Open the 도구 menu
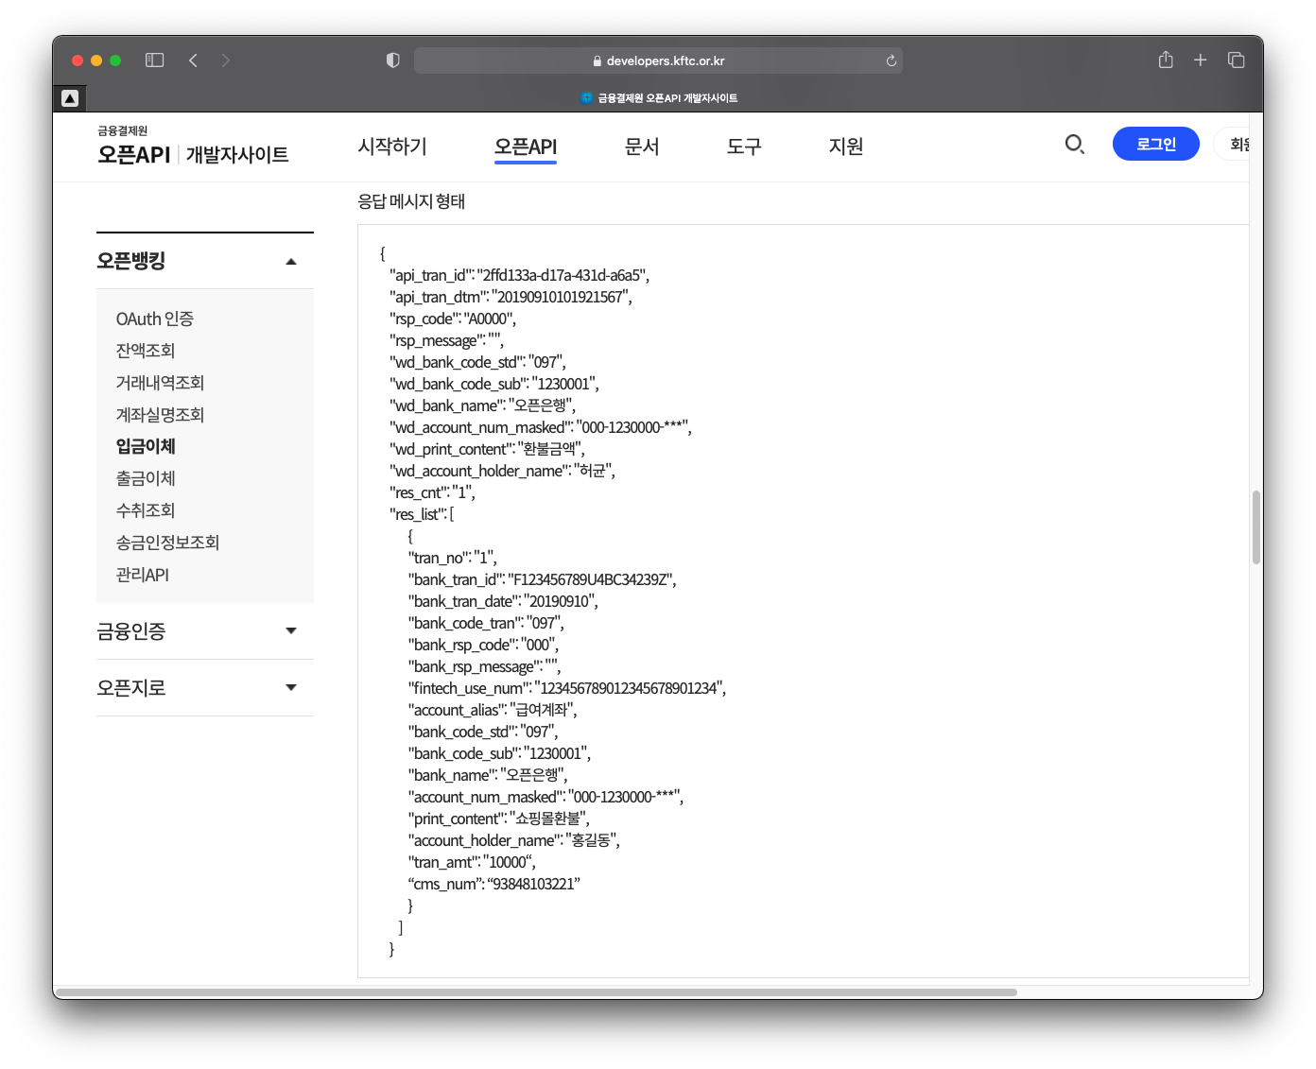1316x1069 pixels. click(744, 147)
